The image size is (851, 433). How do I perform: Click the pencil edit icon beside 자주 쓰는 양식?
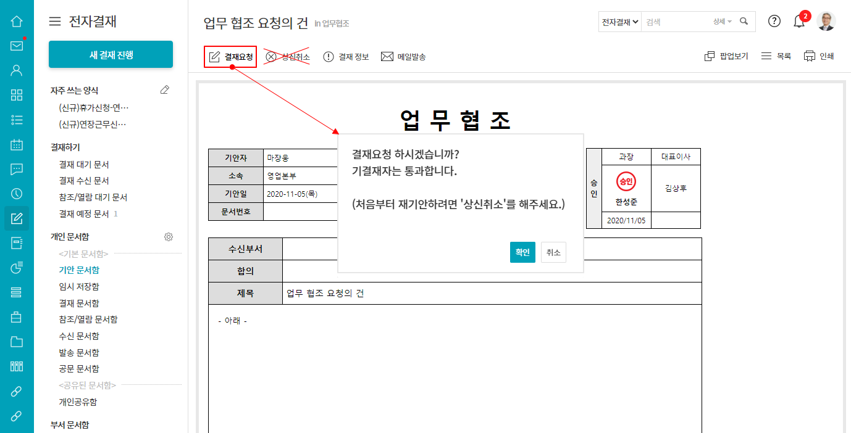click(x=164, y=90)
